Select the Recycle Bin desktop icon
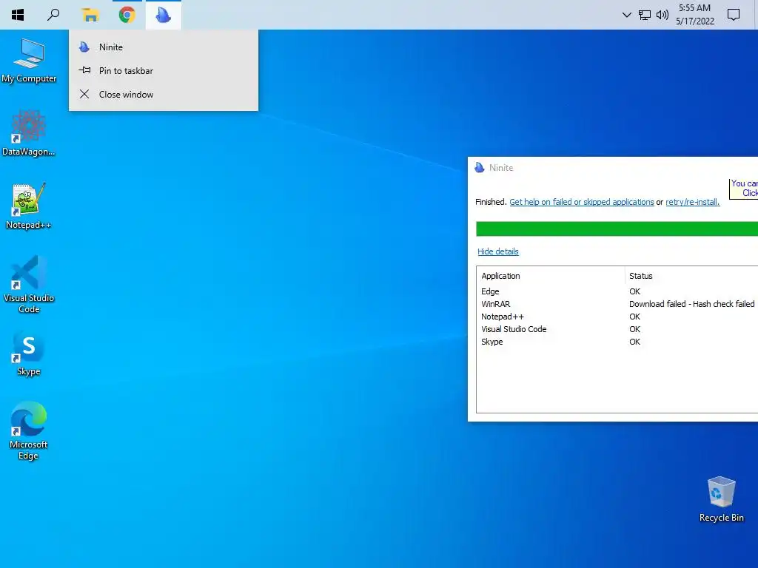This screenshot has height=568, width=758. coord(721,499)
